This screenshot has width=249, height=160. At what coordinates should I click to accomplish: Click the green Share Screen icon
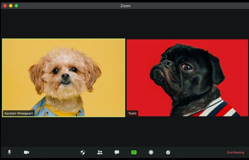coord(134,152)
